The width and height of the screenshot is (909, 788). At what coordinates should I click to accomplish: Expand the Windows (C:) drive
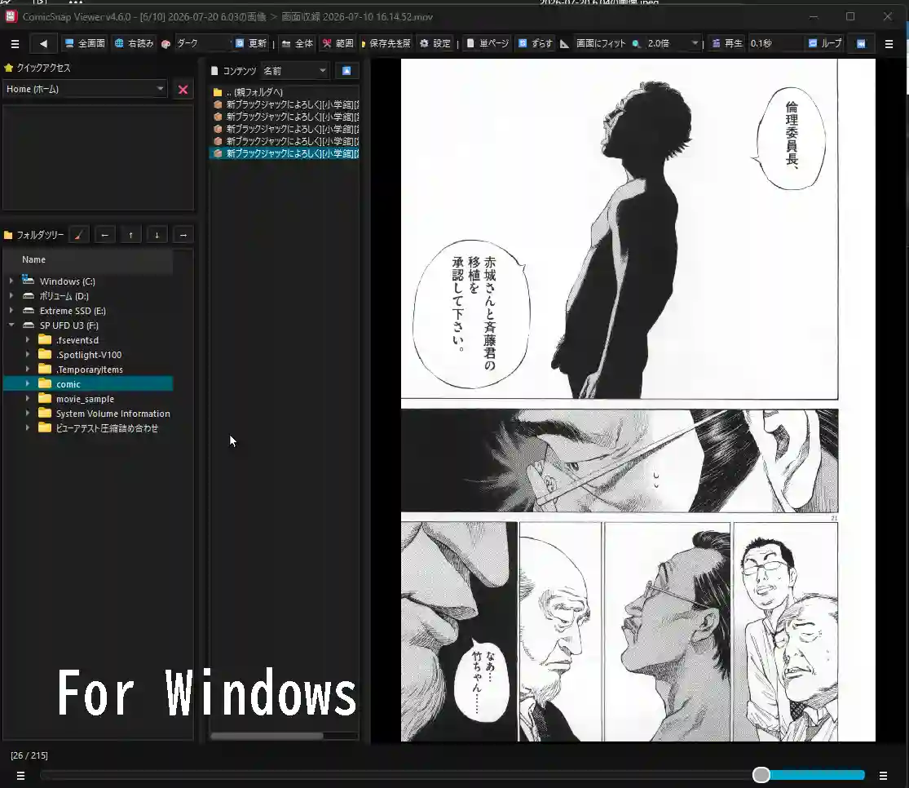coord(11,281)
